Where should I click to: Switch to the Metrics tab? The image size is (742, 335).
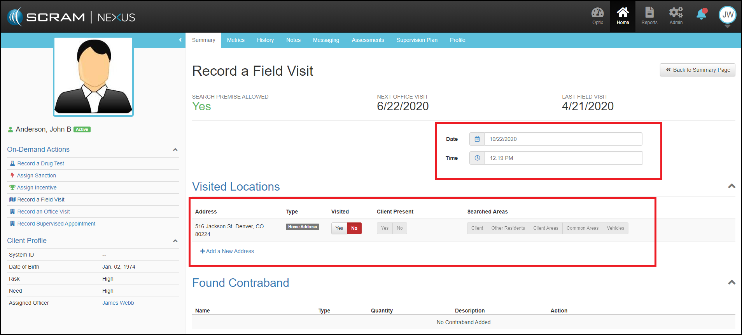[236, 40]
